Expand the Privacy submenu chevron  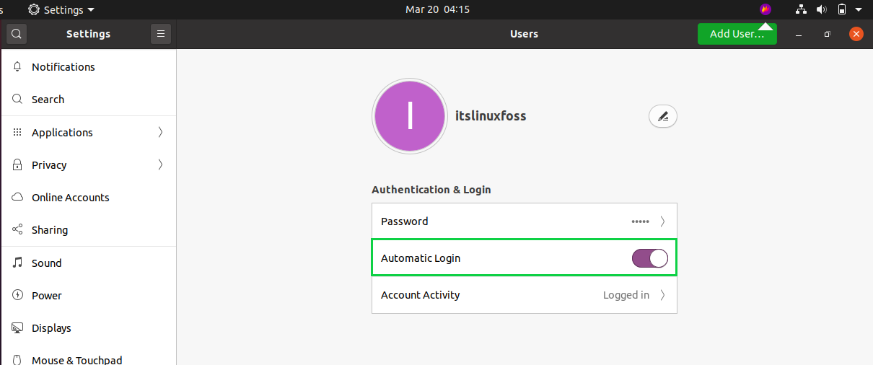160,164
